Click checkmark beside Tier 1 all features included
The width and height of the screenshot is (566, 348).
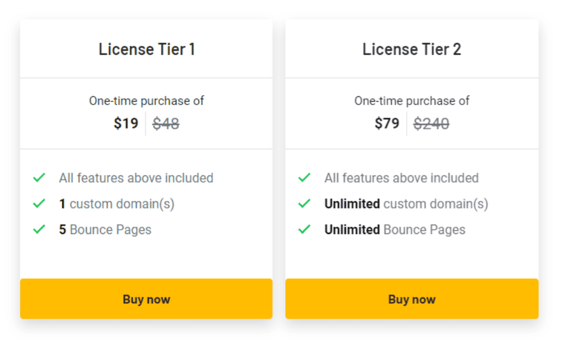point(39,178)
